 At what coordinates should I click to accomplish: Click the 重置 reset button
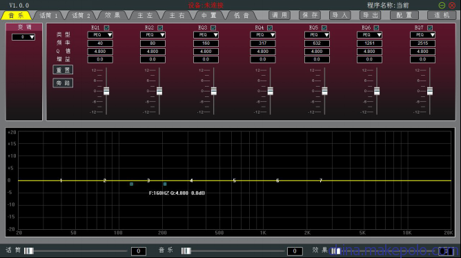[x=63, y=70]
